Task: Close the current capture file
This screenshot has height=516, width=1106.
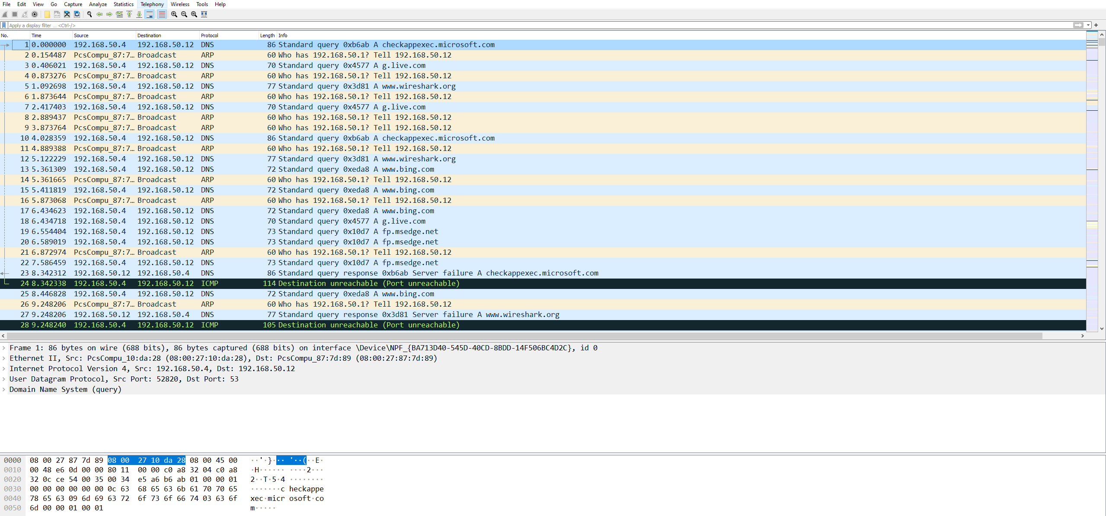Action: [67, 14]
